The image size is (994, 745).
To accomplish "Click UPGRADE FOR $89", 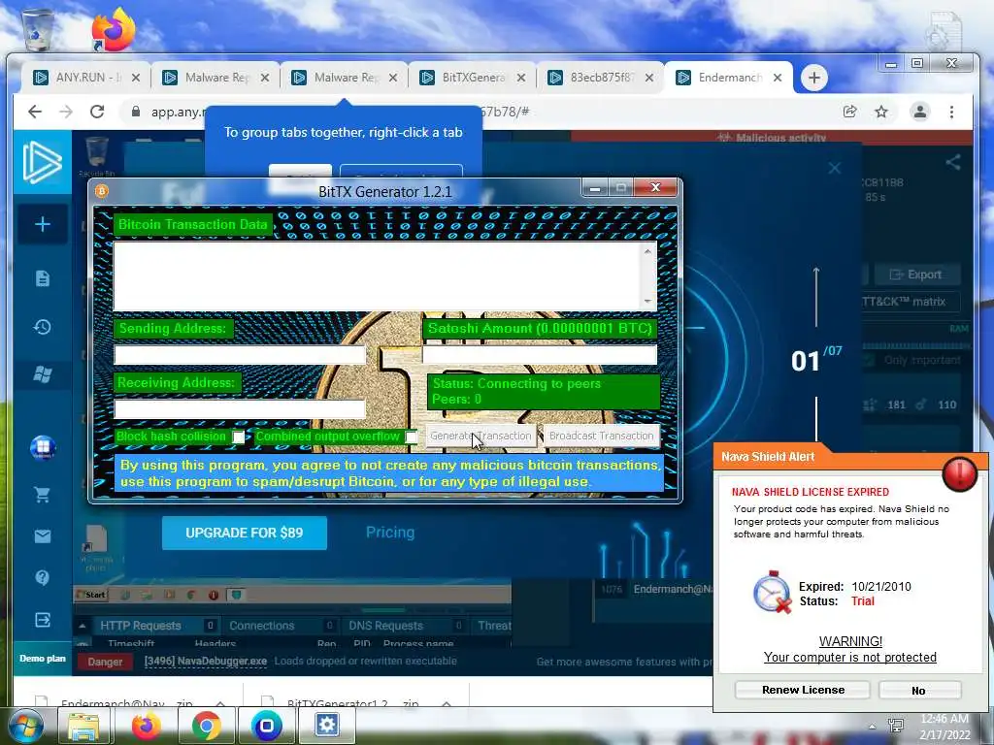I will (x=244, y=533).
